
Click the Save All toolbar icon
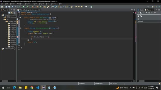9,7
